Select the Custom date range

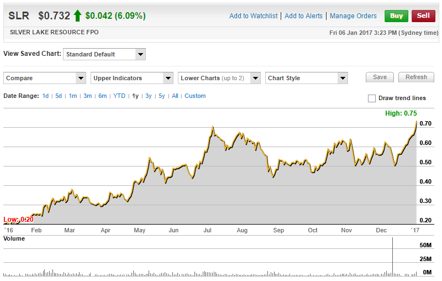click(195, 96)
